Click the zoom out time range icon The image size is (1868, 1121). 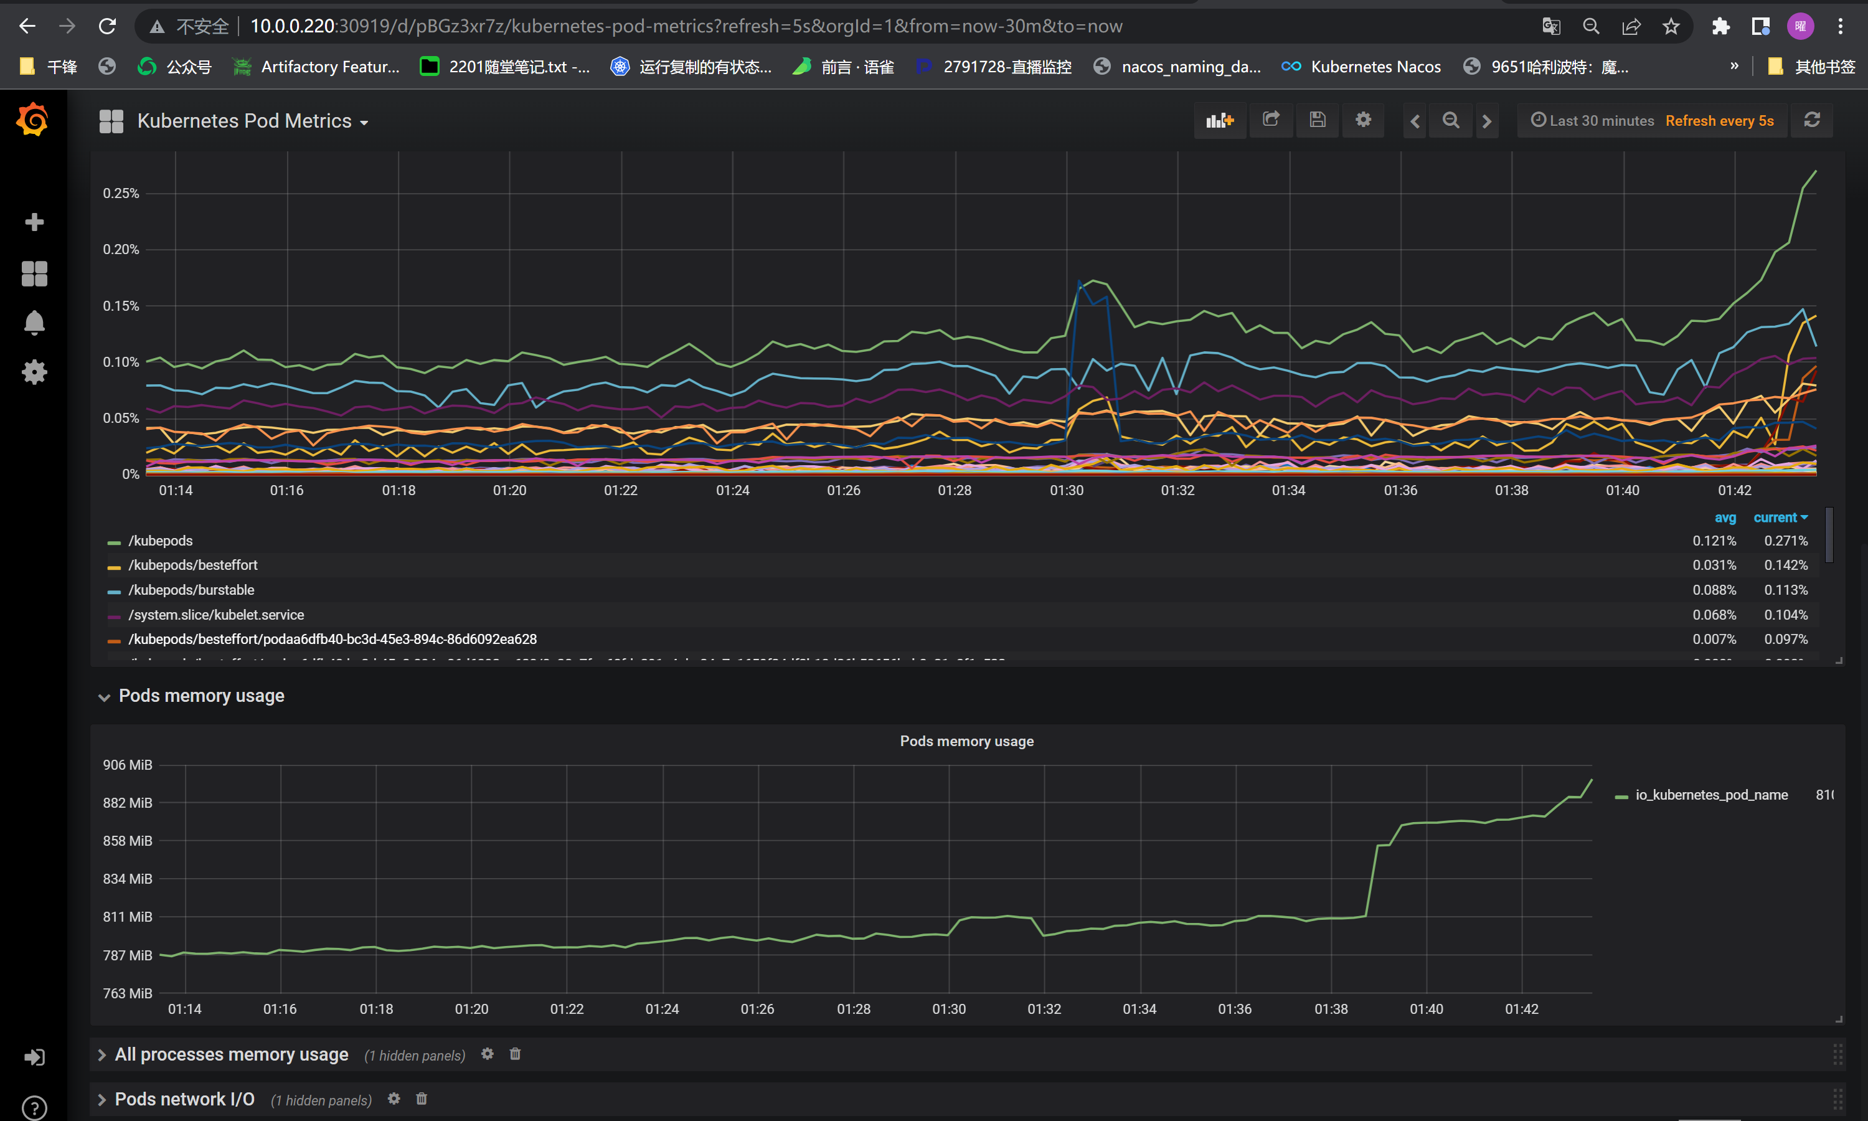pos(1450,121)
